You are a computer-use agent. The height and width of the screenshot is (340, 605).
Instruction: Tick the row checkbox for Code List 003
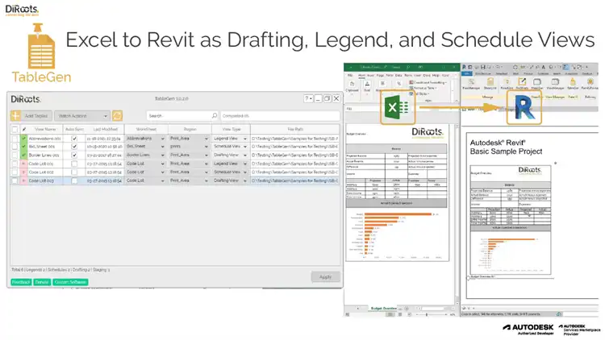pyautogui.click(x=15, y=180)
